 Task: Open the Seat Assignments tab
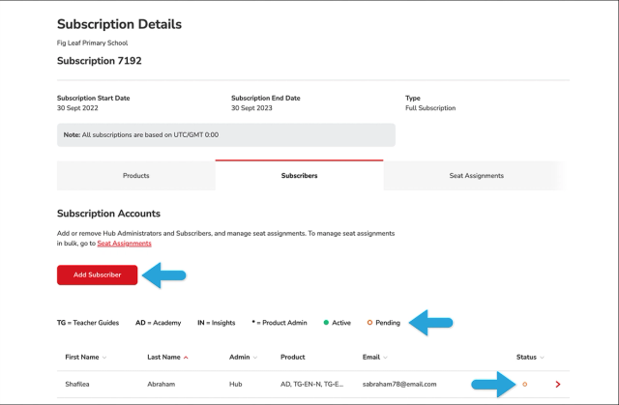[474, 176]
